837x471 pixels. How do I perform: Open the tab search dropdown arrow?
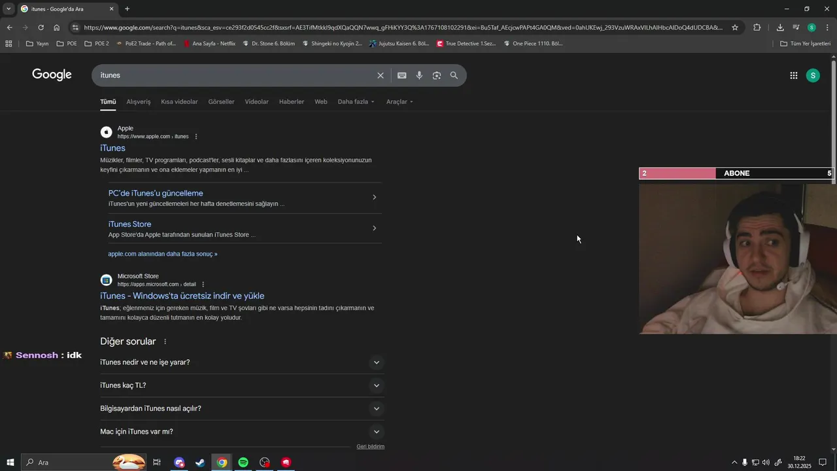click(x=9, y=9)
